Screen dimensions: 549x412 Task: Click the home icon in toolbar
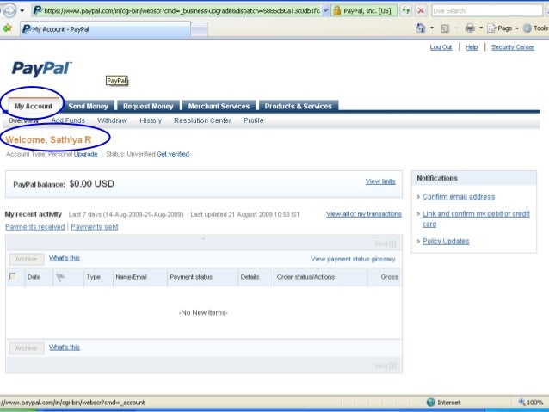point(421,28)
